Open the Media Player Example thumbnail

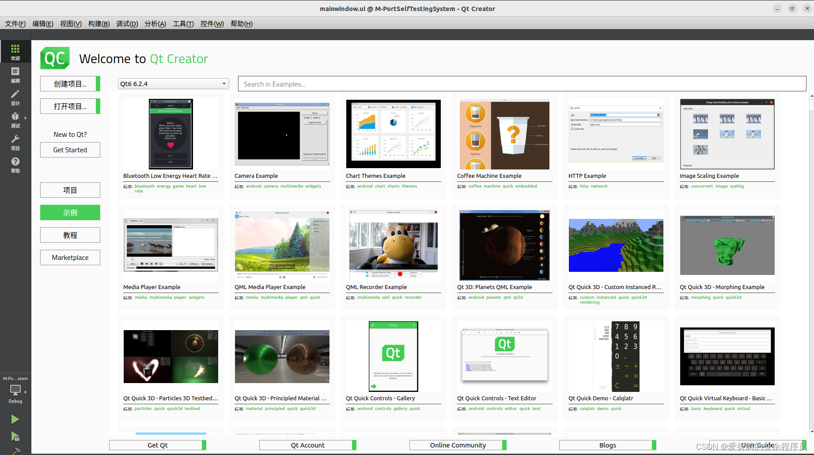click(x=171, y=245)
